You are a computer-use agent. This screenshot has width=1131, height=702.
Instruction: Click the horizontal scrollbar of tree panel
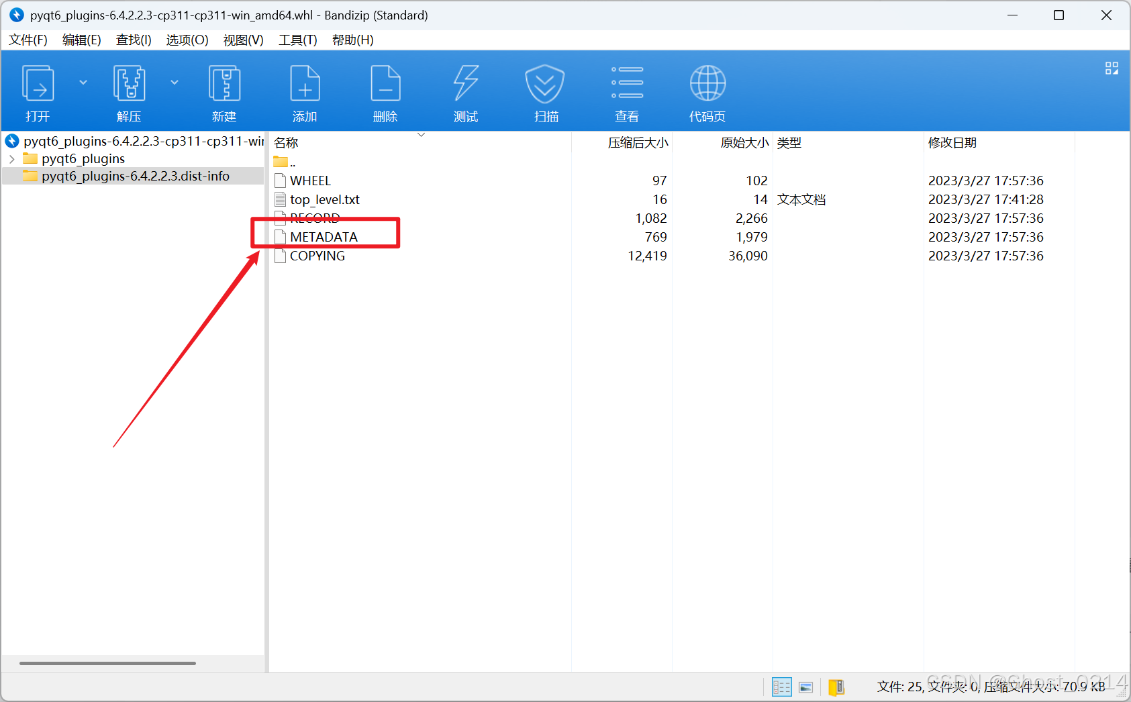coord(107,663)
